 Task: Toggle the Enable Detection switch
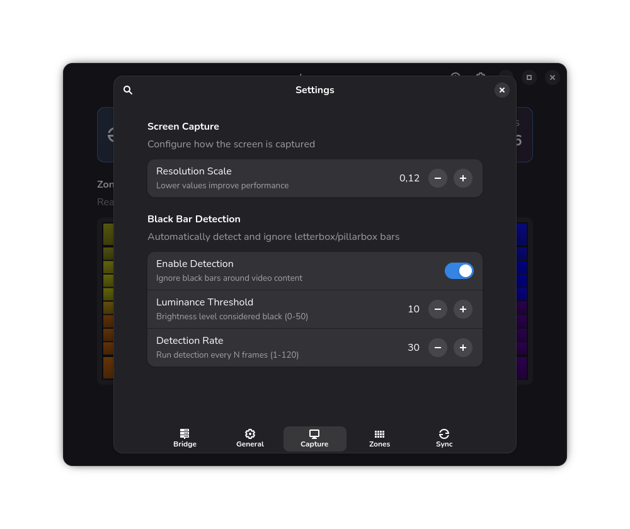[x=459, y=271]
